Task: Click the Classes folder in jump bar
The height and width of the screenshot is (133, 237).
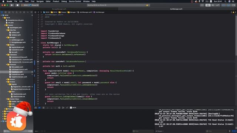Action: click(x=63, y=12)
